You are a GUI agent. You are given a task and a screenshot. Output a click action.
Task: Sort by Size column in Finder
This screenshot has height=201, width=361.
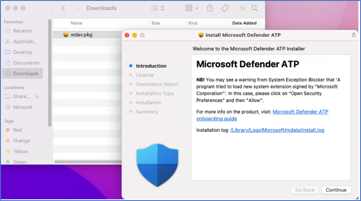pyautogui.click(x=155, y=23)
